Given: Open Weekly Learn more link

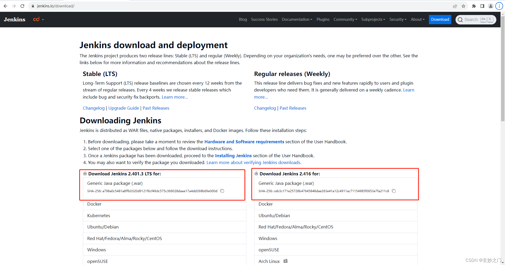Looking at the screenshot, I should [x=409, y=90].
